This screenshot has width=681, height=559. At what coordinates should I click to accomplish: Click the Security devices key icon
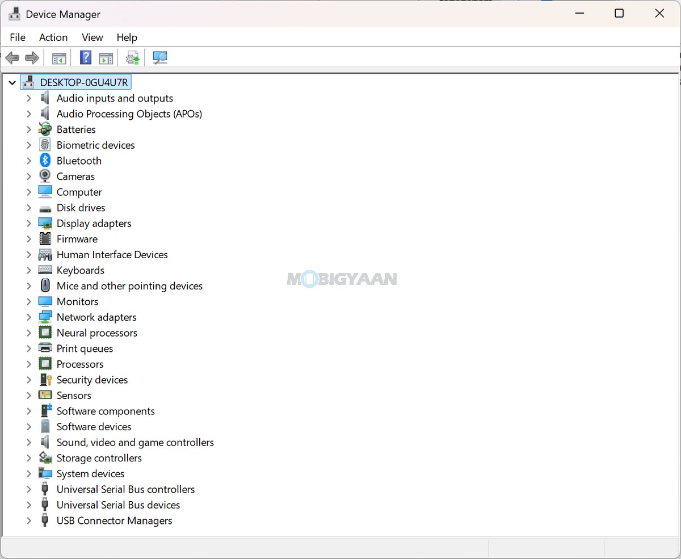pos(45,380)
